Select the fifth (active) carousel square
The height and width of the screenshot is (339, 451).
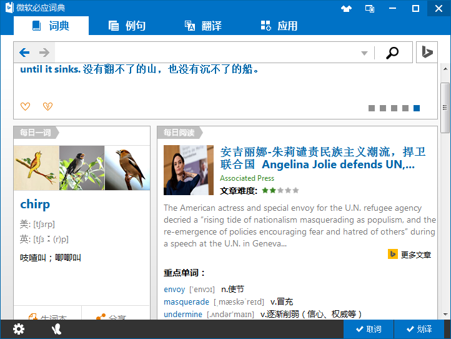(417, 108)
